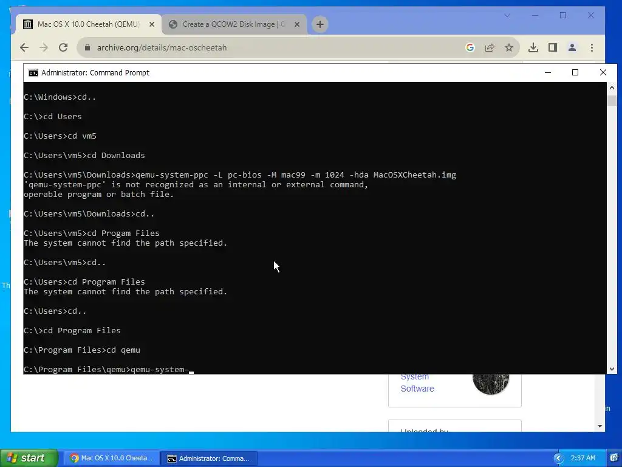This screenshot has width=622, height=467.
Task: Open the Chrome profile avatar
Action: tap(572, 47)
